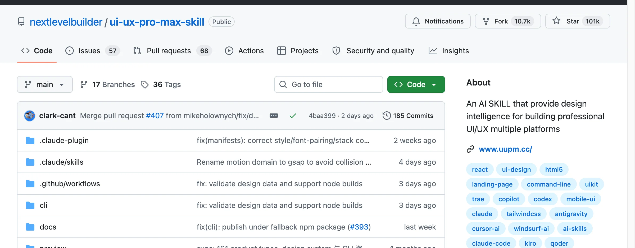The width and height of the screenshot is (635, 248).
Task: Visit the www.uupm.cc website link
Action: (505, 149)
